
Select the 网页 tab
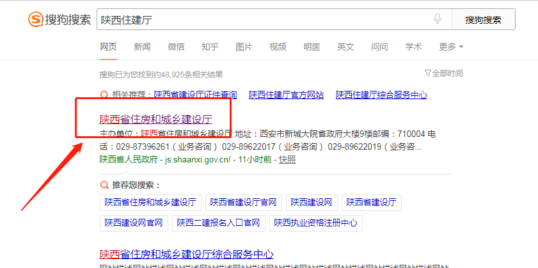[x=108, y=47]
